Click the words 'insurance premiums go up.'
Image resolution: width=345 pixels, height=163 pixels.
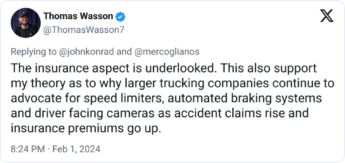tap(85, 128)
